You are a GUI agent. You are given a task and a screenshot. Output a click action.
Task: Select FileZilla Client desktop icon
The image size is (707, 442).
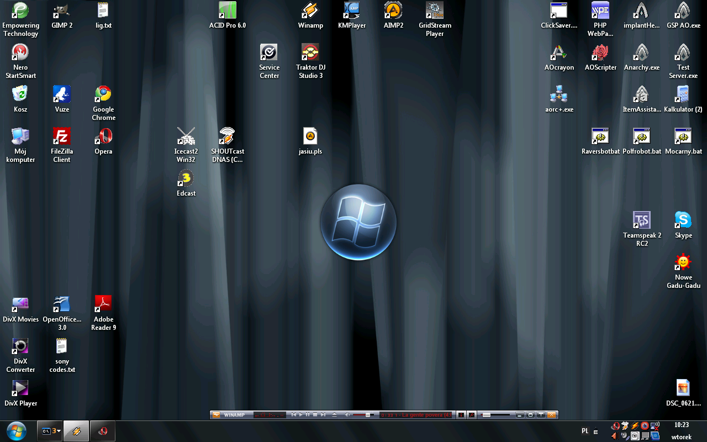pos(62,137)
